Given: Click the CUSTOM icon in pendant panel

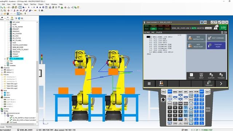Looking at the screenshot, I should point(211,76).
